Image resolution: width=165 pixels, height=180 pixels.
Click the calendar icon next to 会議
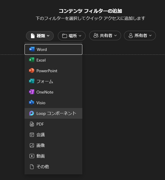[32, 135]
